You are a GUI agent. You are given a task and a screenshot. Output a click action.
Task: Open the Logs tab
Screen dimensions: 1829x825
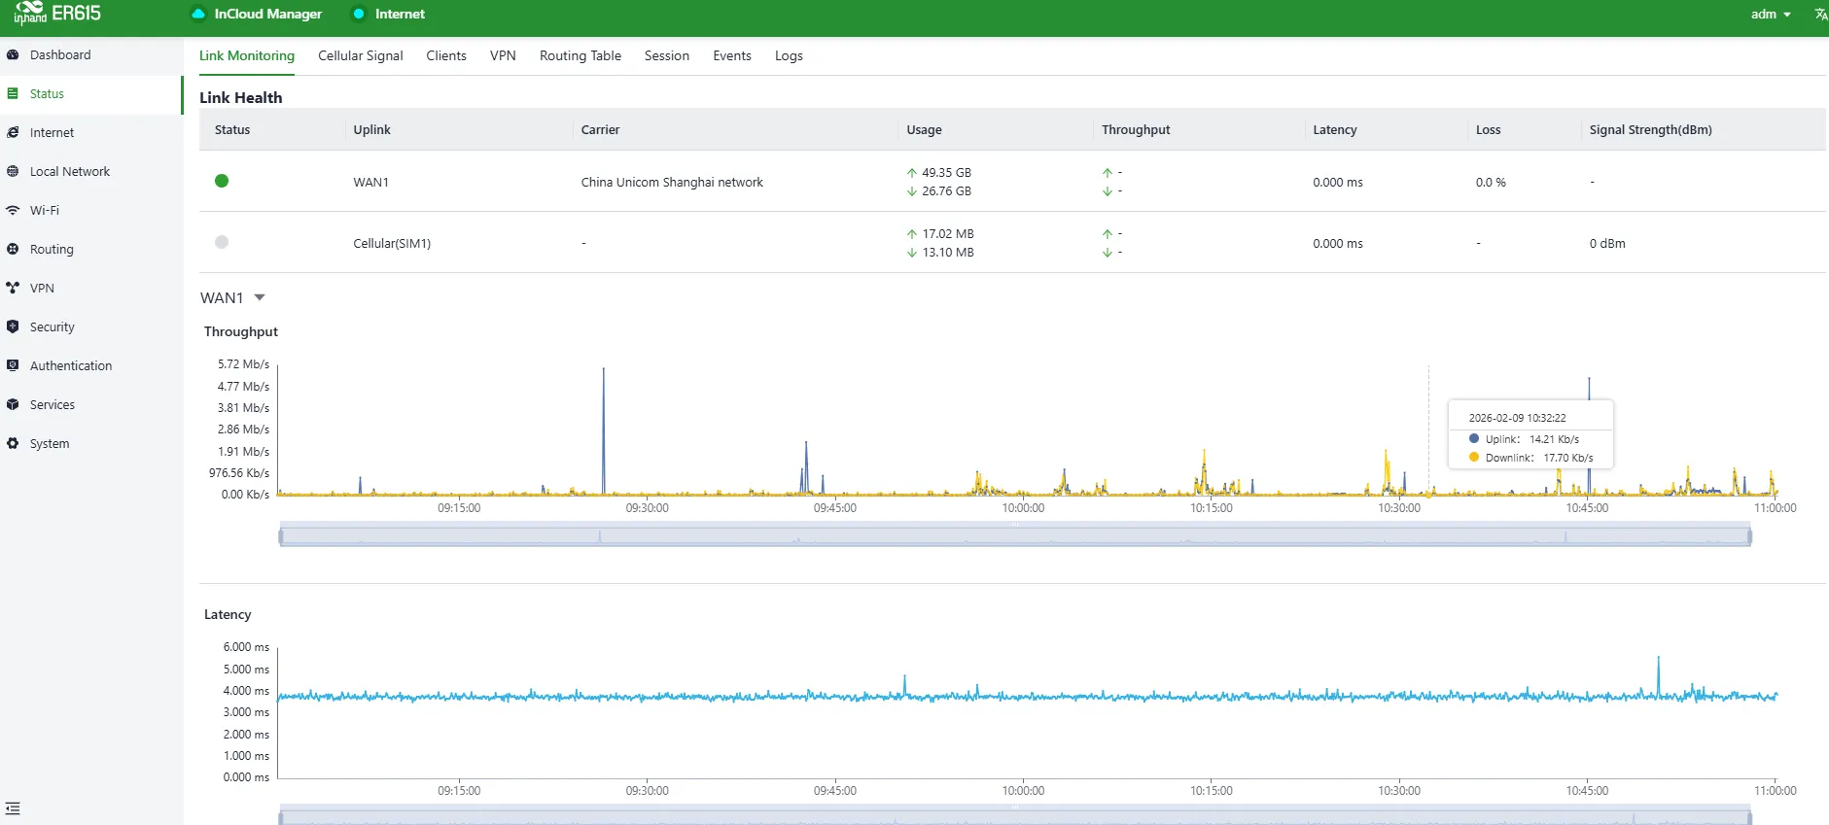[x=789, y=56]
